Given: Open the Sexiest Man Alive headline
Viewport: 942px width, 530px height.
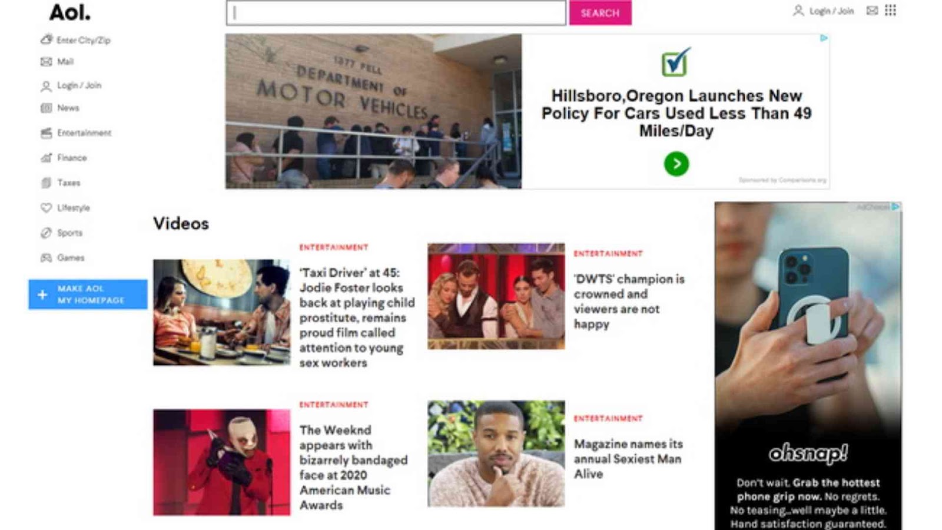Looking at the screenshot, I should 628,459.
